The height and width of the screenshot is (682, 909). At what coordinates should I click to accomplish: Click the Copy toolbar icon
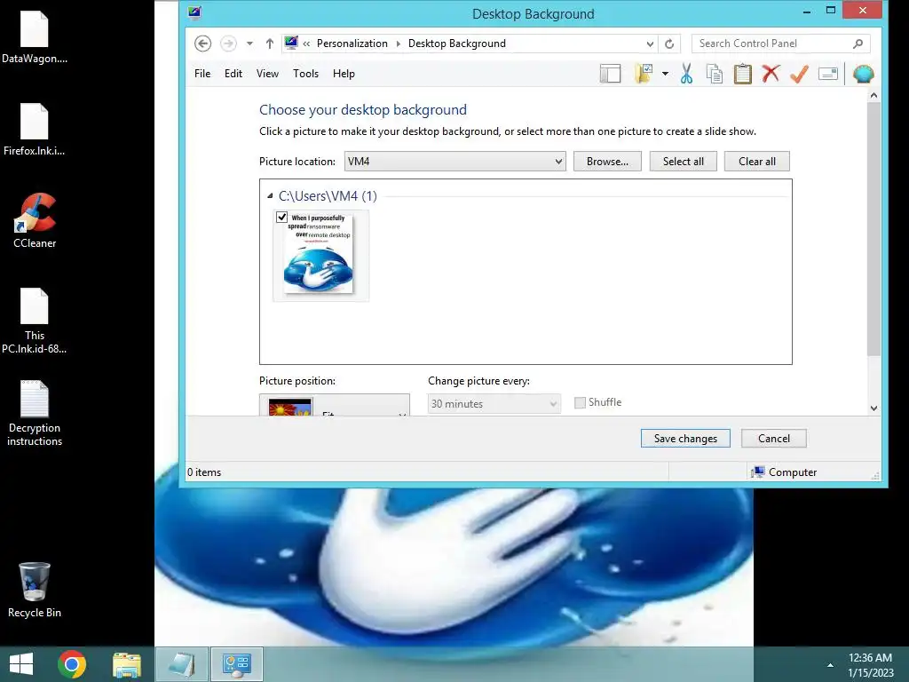coord(715,74)
